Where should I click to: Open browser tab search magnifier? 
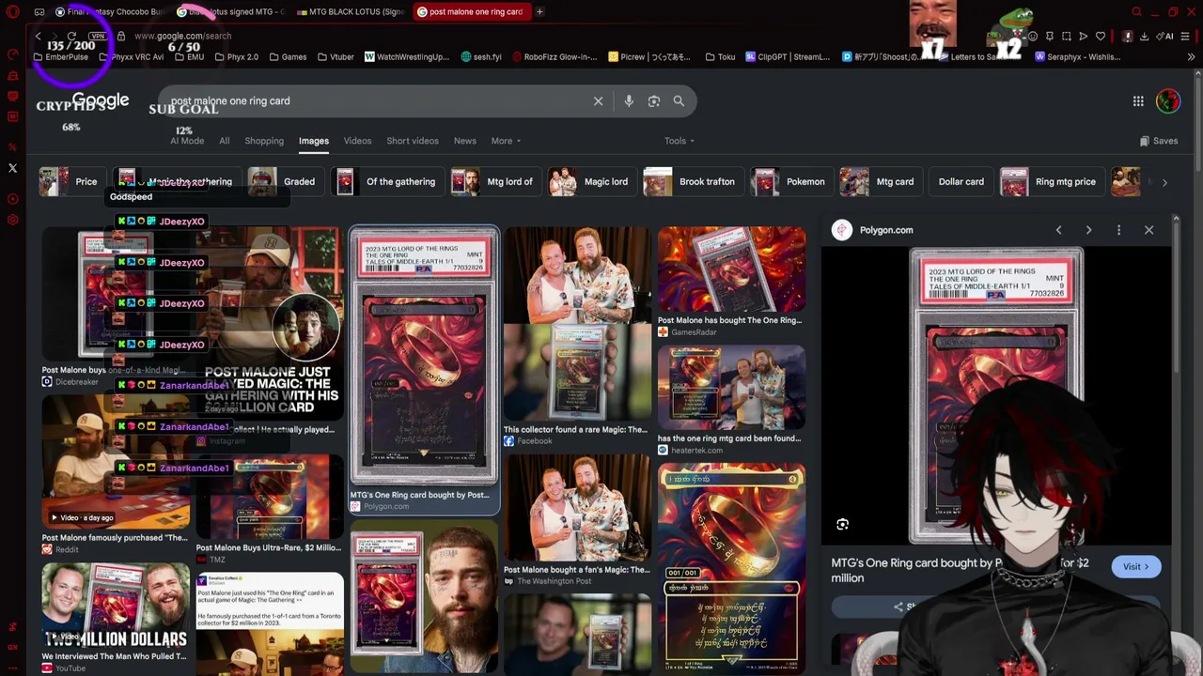coord(1136,11)
